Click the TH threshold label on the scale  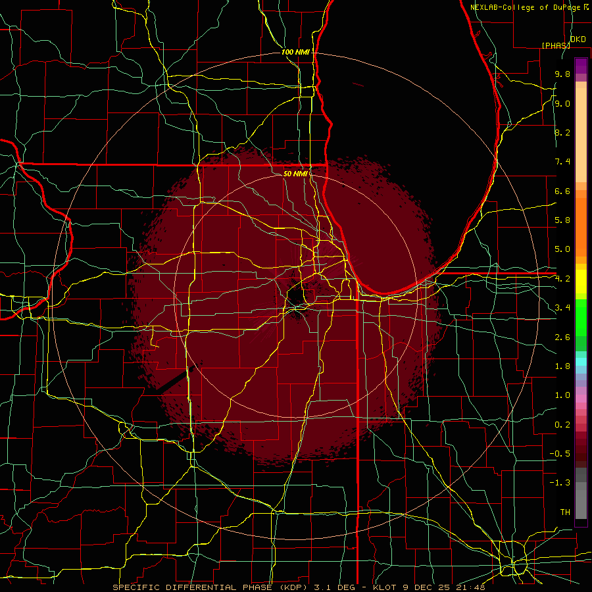565,512
